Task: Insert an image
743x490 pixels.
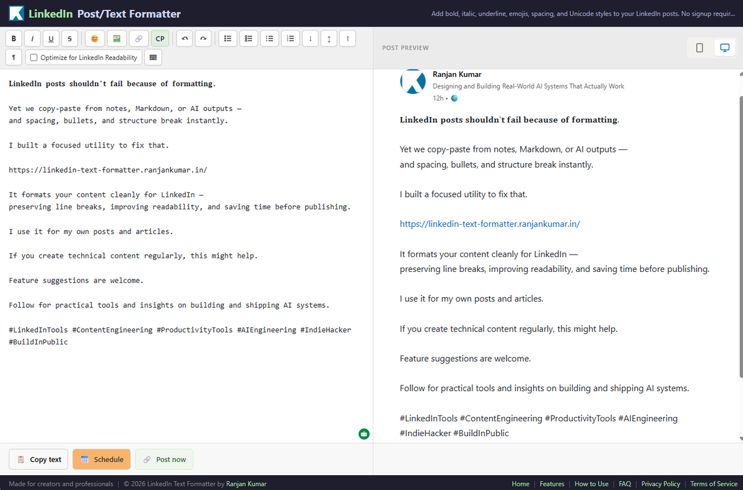Action: click(116, 38)
